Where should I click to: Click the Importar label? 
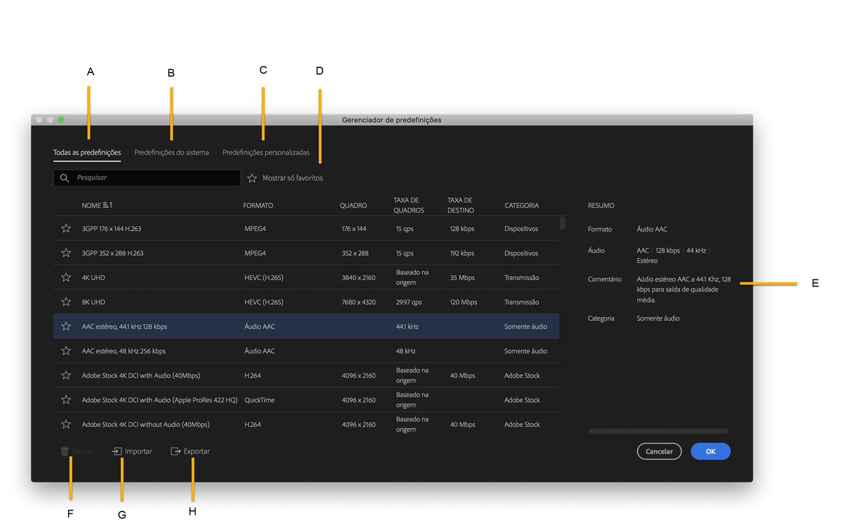pyautogui.click(x=138, y=451)
